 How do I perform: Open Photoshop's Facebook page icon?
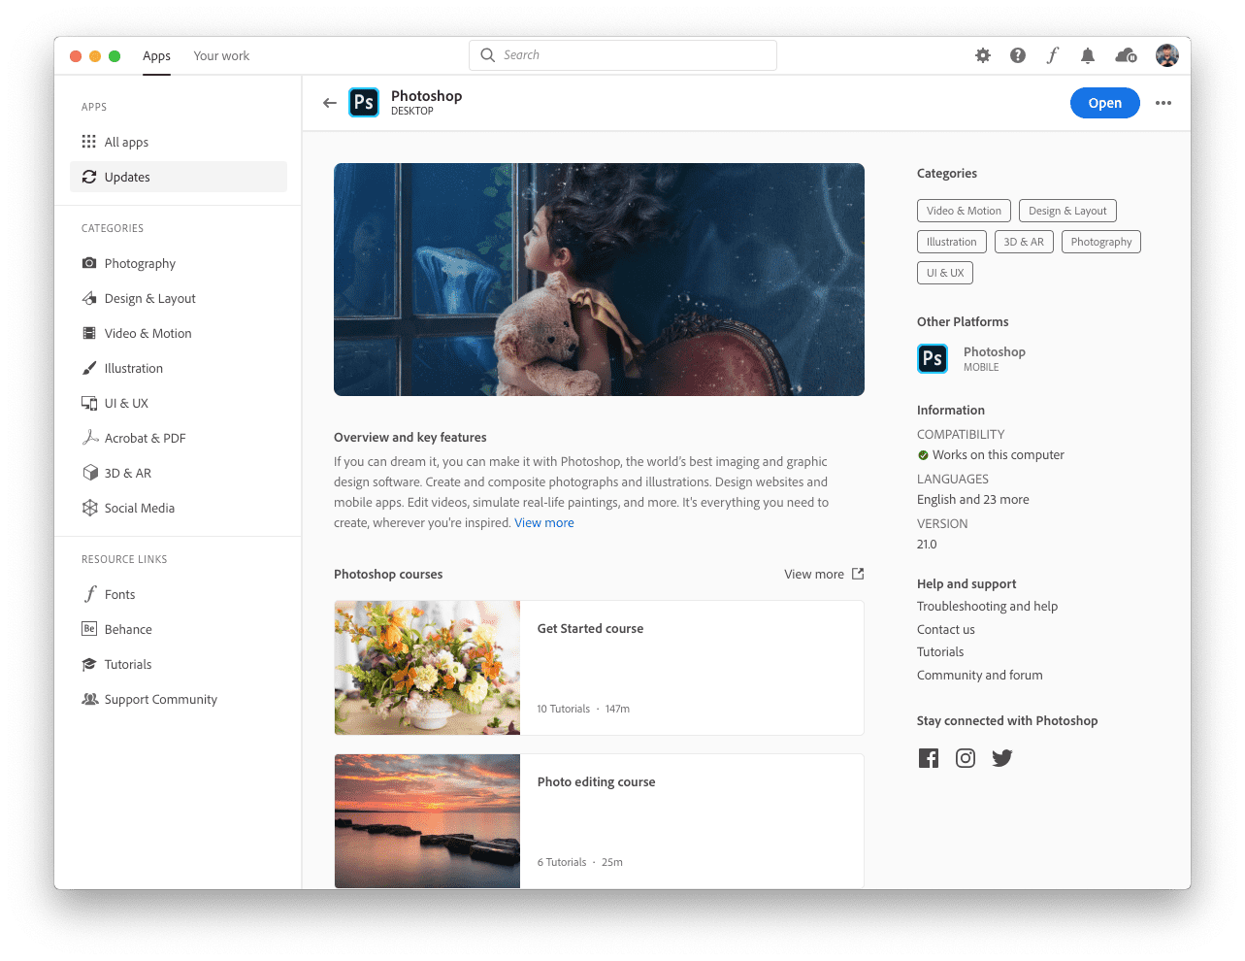tap(929, 758)
